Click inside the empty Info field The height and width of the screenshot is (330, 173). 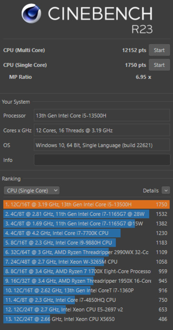pyautogui.click(x=102, y=160)
